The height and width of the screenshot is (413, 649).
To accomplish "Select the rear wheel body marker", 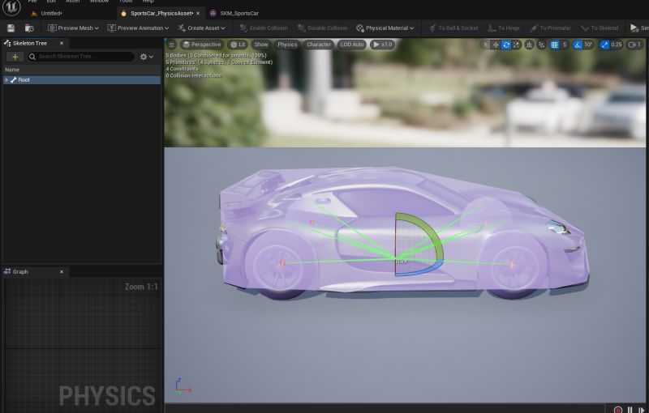I will pyautogui.click(x=282, y=263).
